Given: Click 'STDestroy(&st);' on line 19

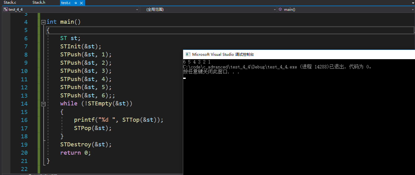Looking at the screenshot, I should point(86,144).
